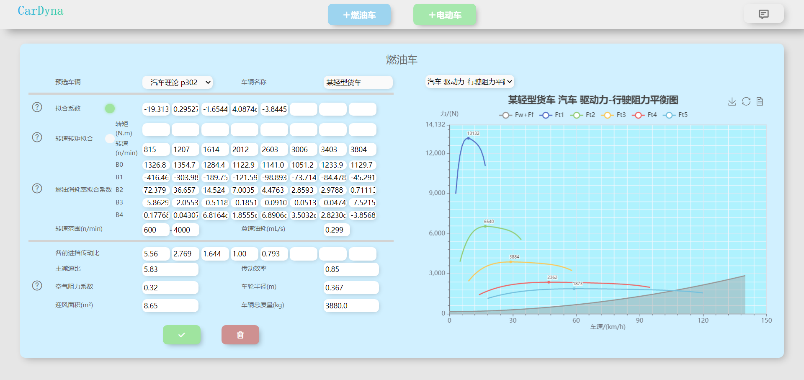This screenshot has width=804, height=380.
Task: Edit B3 coefficient -5.8629
Action: tap(156, 203)
